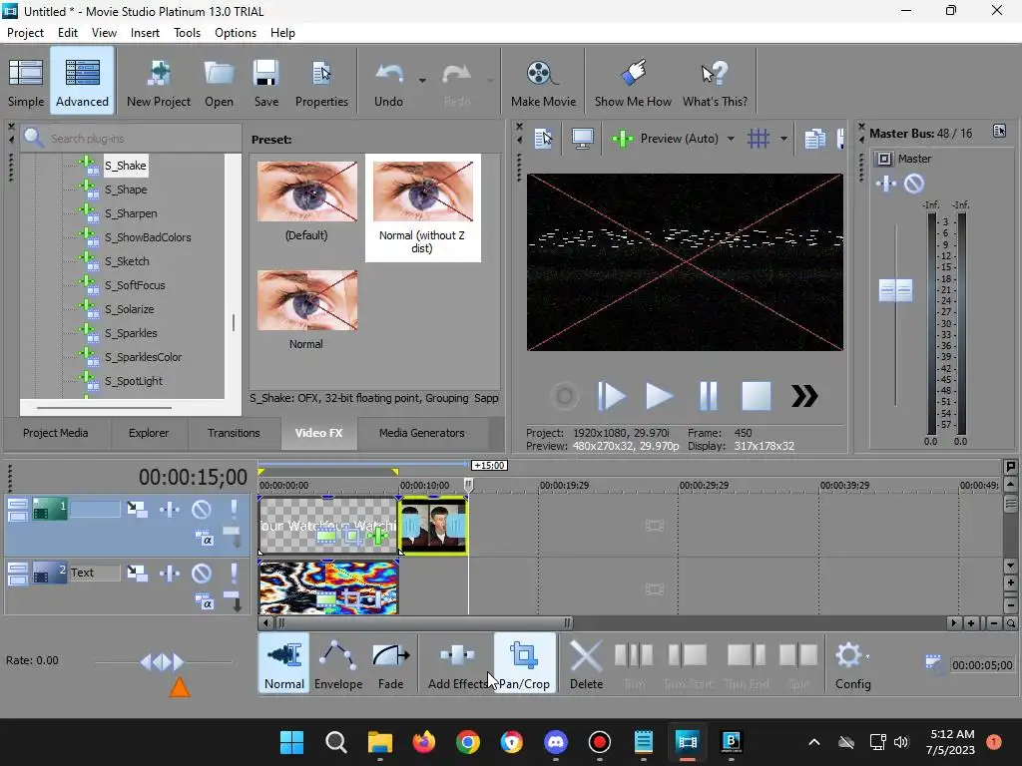Open the Options menu
The height and width of the screenshot is (766, 1022).
point(236,33)
